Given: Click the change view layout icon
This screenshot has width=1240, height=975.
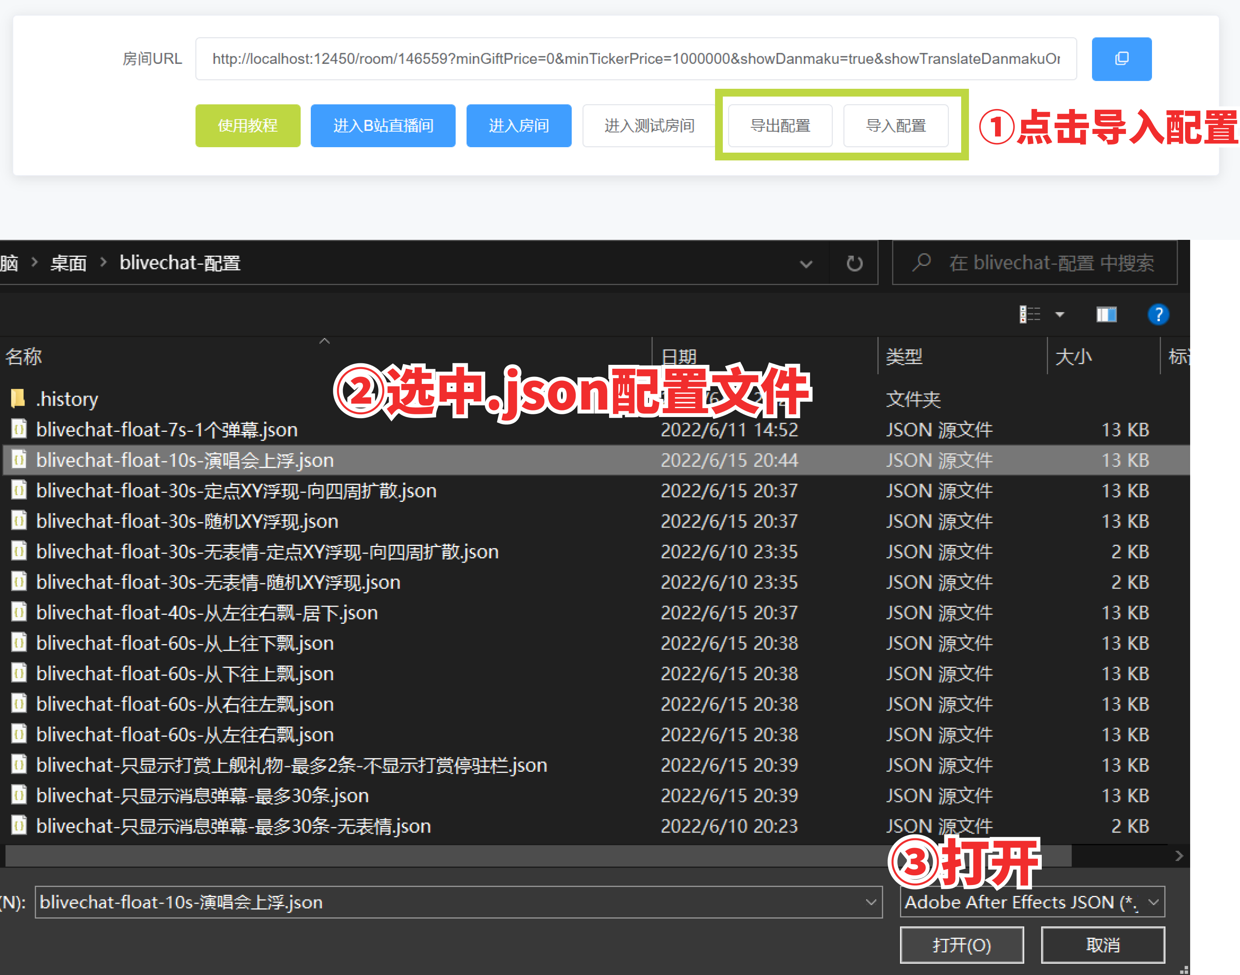Looking at the screenshot, I should click(x=1030, y=315).
